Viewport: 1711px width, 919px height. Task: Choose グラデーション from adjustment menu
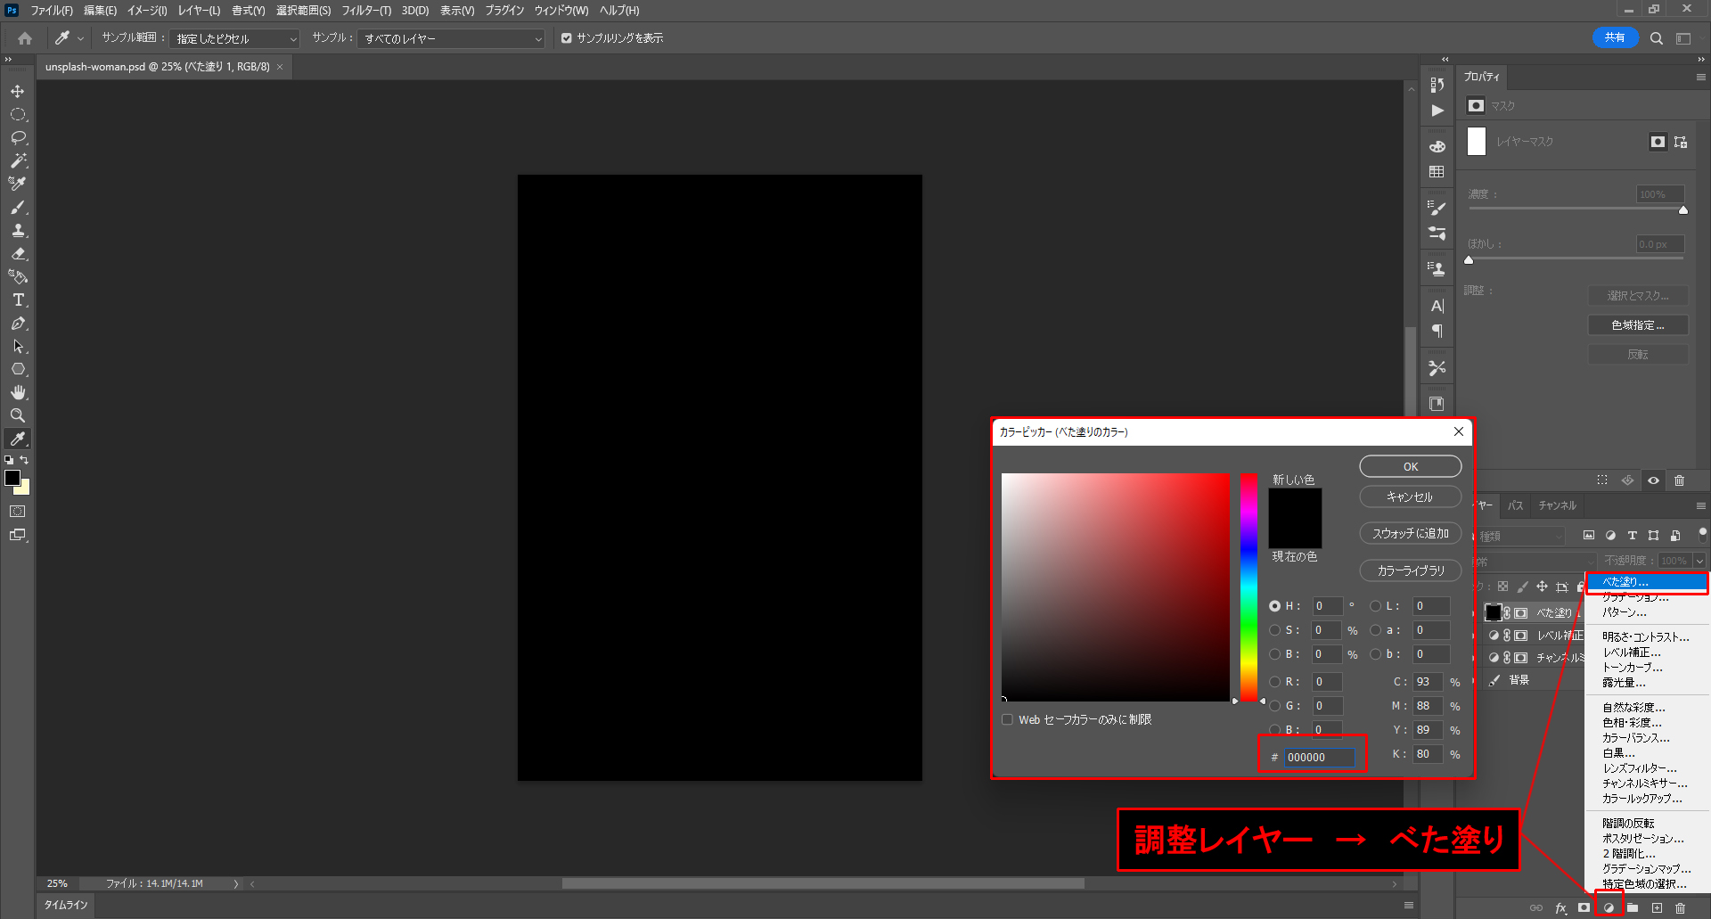point(1634,597)
